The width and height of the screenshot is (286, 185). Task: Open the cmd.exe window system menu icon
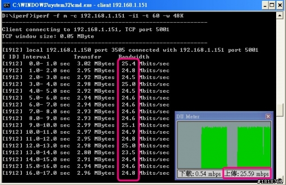point(6,5)
